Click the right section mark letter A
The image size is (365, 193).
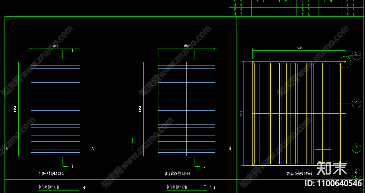93,148
